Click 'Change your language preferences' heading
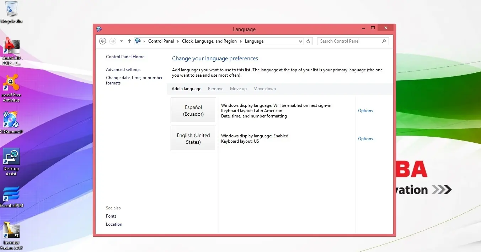The height and width of the screenshot is (252, 481). (x=215, y=59)
